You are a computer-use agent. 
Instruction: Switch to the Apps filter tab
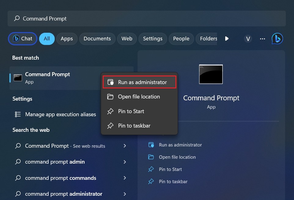click(x=67, y=39)
